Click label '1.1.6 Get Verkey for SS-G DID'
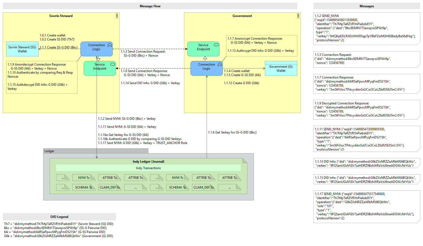 tap(232, 132)
